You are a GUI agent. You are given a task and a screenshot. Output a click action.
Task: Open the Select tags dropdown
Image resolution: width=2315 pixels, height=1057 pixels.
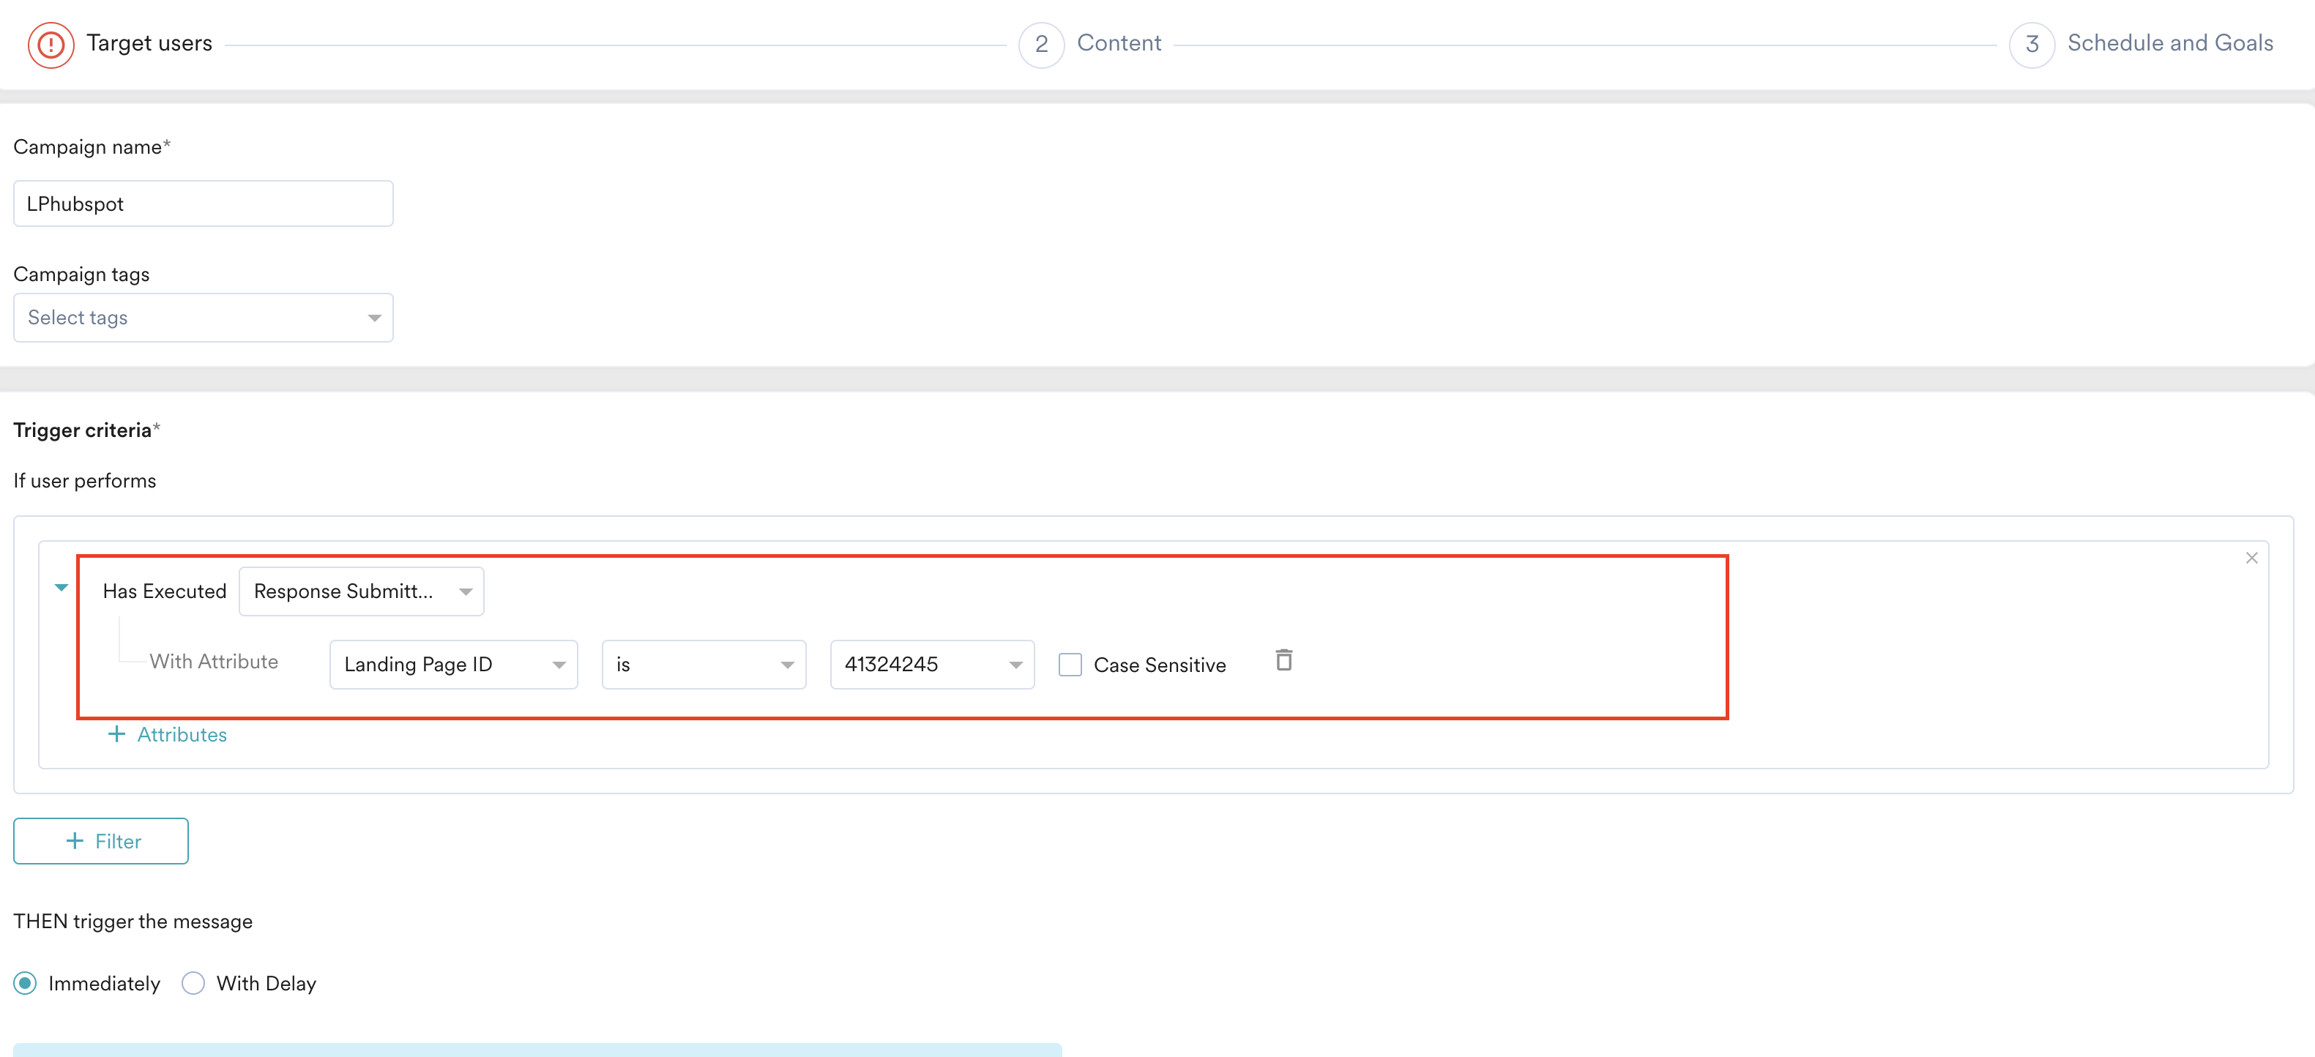[203, 317]
